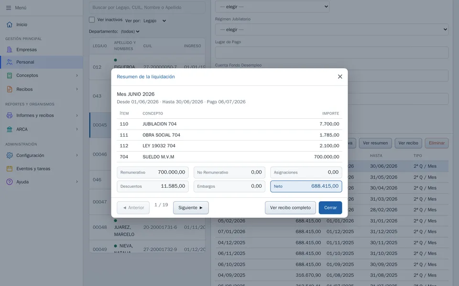459x286 pixels.
Task: Click the Cerrar button
Action: coord(330,208)
